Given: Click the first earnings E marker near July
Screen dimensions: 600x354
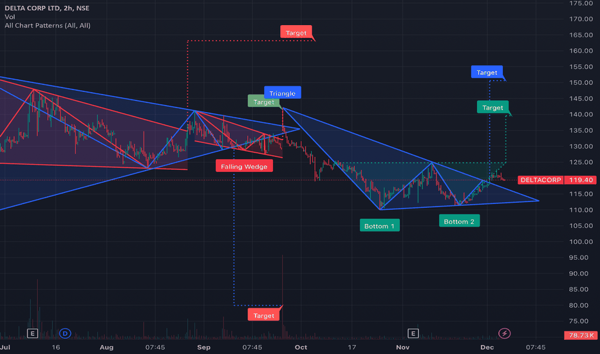Looking at the screenshot, I should 33,333.
